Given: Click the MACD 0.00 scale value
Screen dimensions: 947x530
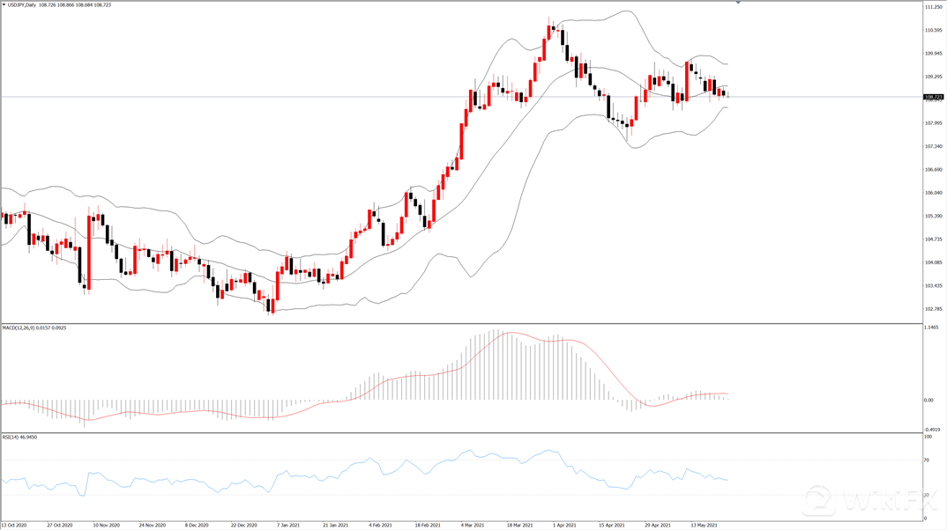Looking at the screenshot, I should click(928, 400).
